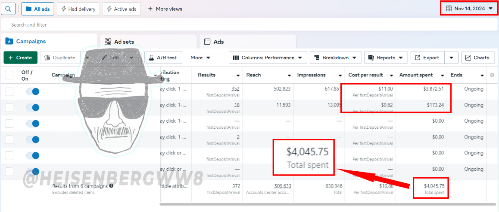Open the Charts view

[x=478, y=58]
